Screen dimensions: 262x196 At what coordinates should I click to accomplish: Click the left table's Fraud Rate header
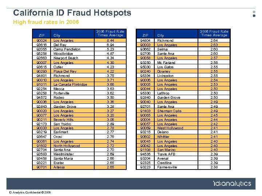pos(110,33)
